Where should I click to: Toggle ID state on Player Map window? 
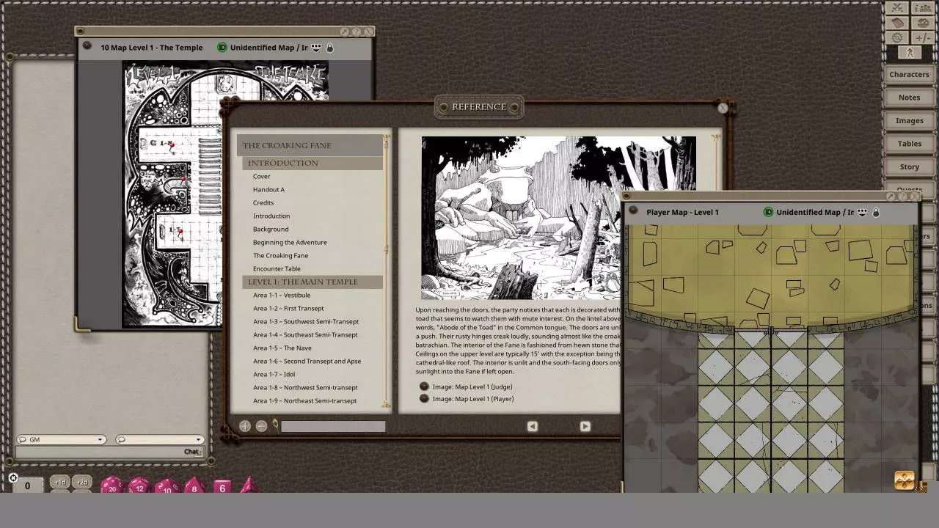point(768,212)
